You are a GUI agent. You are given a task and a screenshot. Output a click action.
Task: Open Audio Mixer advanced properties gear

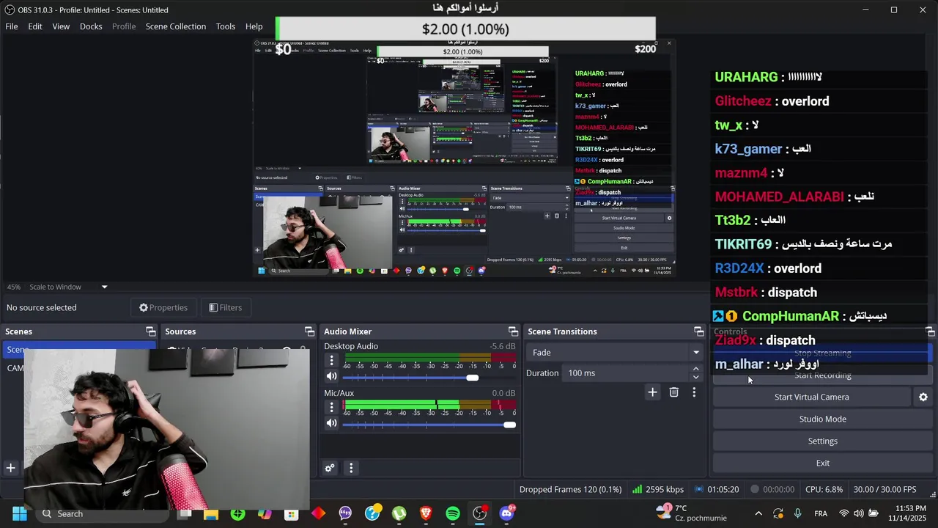click(330, 468)
